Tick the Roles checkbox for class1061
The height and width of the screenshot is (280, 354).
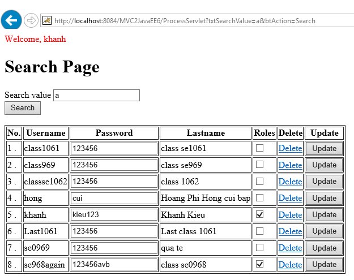(x=259, y=148)
